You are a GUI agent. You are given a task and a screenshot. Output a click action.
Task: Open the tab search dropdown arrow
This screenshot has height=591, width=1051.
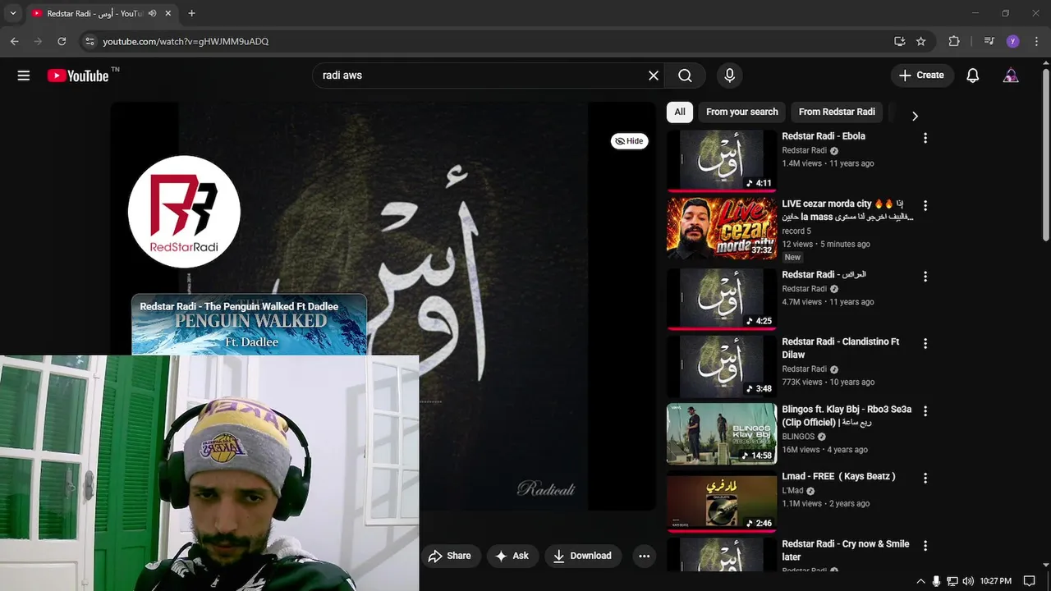tap(12, 13)
